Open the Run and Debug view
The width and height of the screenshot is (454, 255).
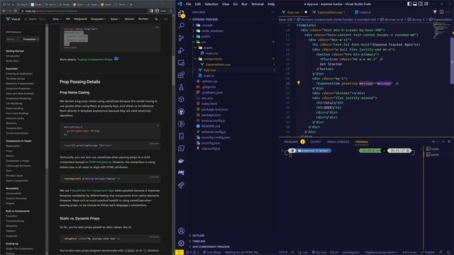[182, 50]
